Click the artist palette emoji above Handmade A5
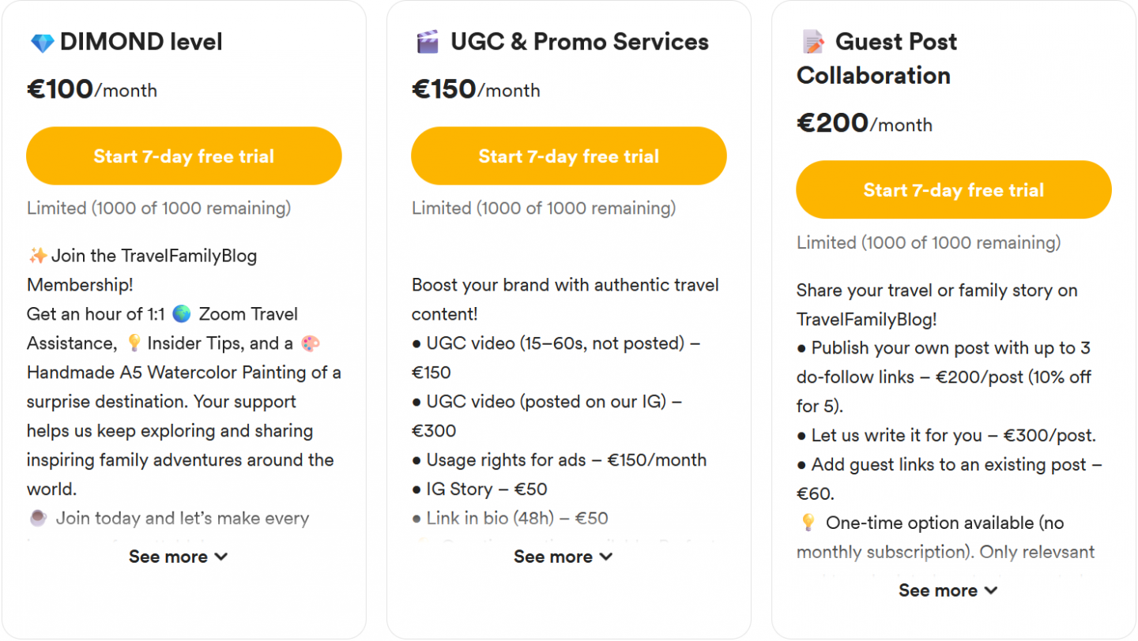The image size is (1138, 641). (311, 343)
